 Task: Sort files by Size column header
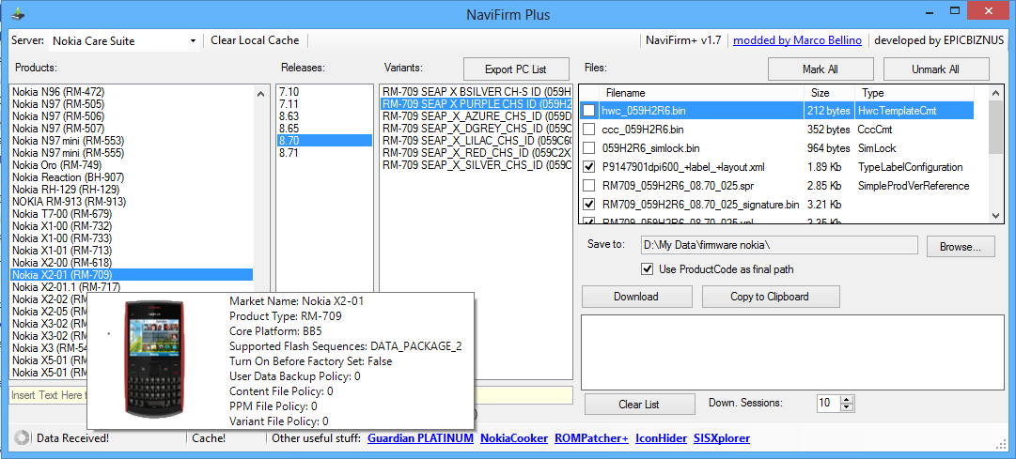(x=829, y=93)
